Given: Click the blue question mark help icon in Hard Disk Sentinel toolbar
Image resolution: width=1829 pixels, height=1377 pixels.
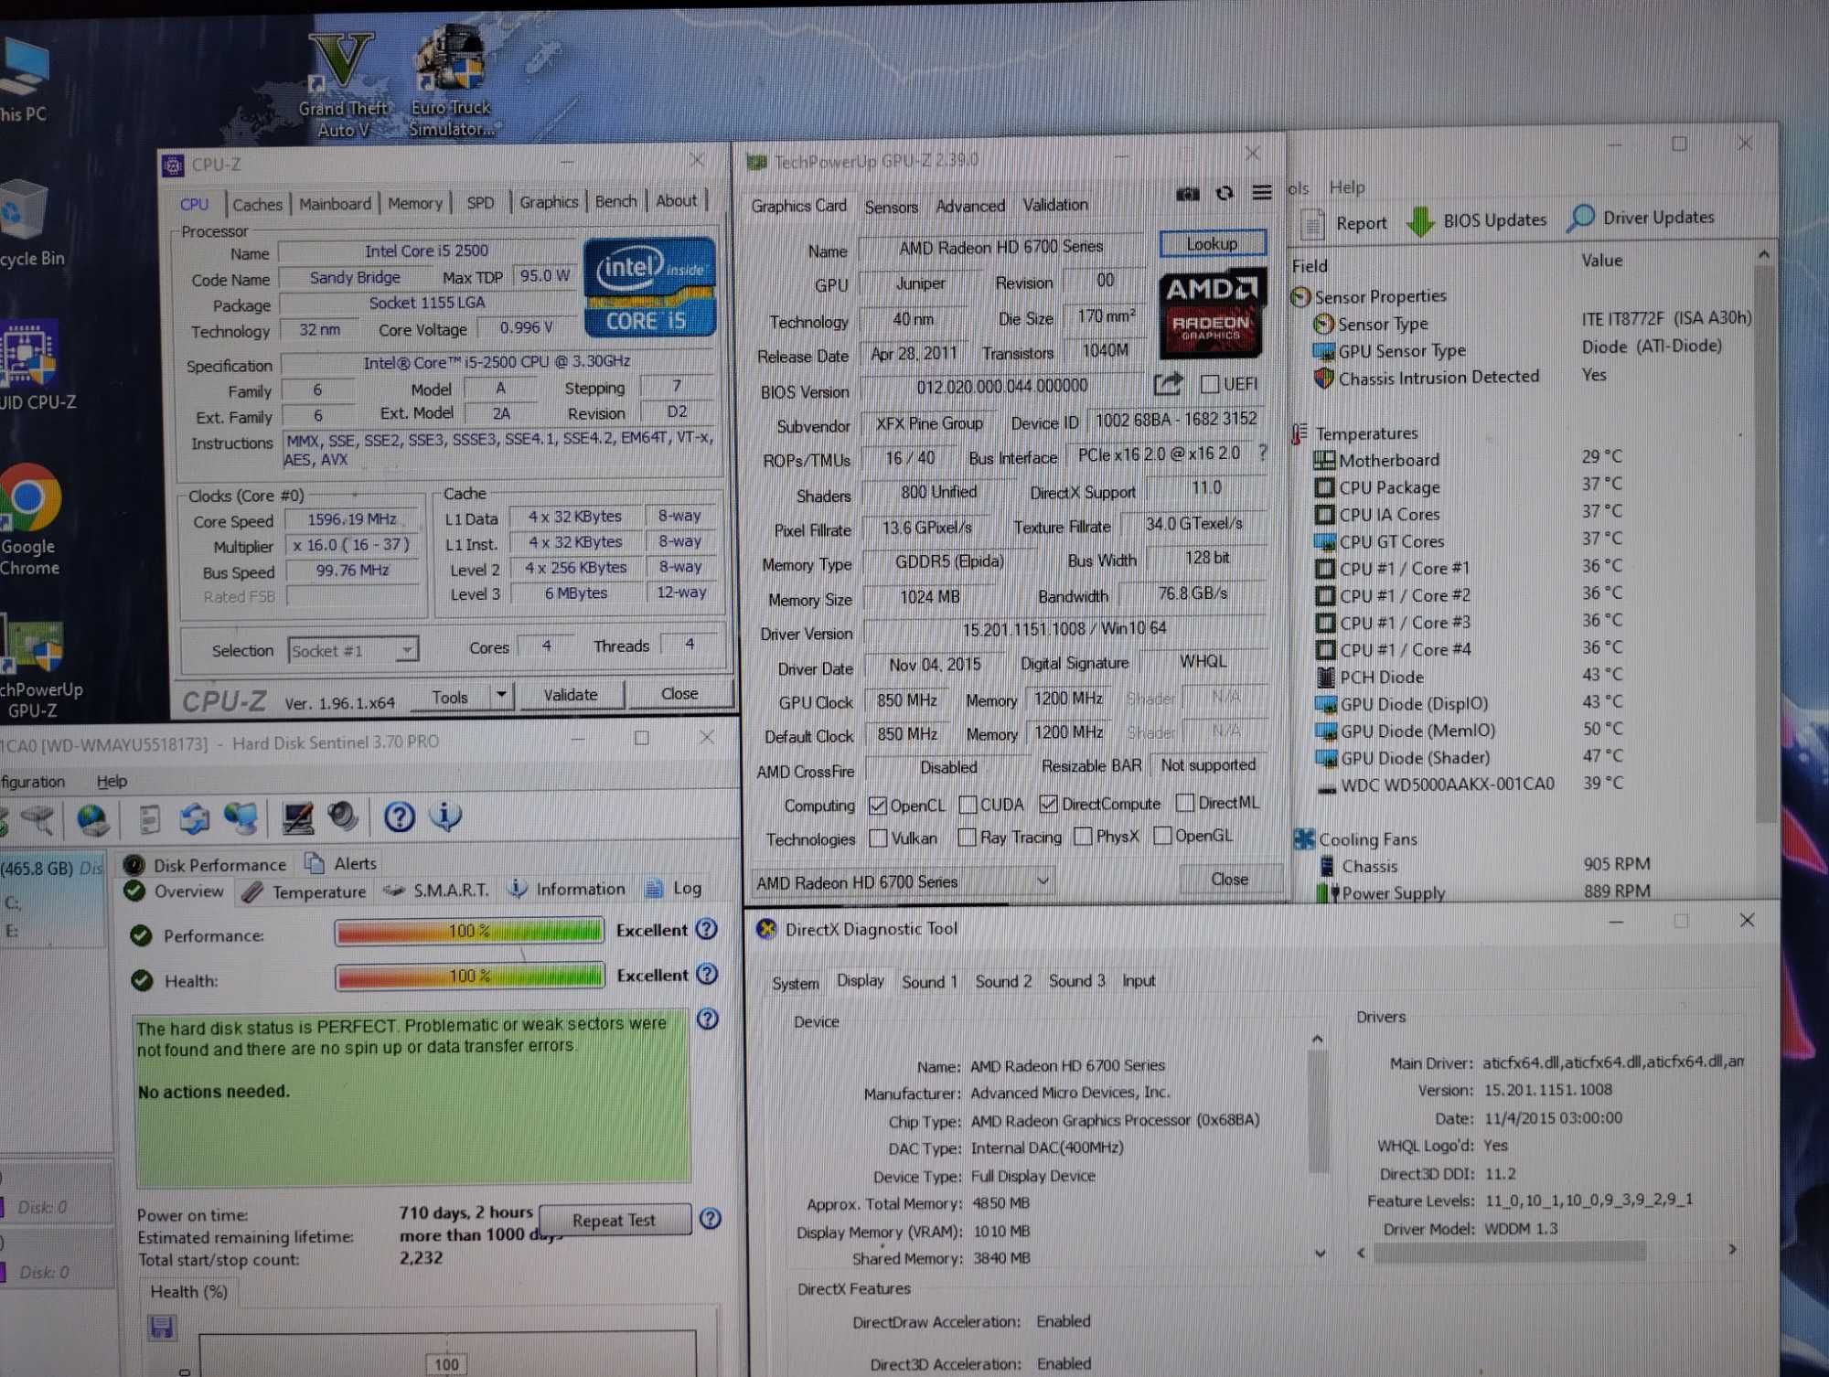Looking at the screenshot, I should pyautogui.click(x=399, y=816).
